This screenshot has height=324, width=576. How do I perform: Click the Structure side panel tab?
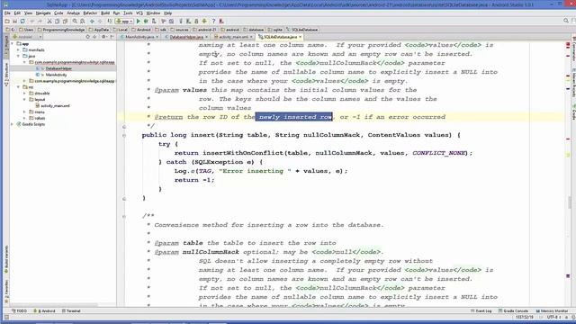(6, 75)
